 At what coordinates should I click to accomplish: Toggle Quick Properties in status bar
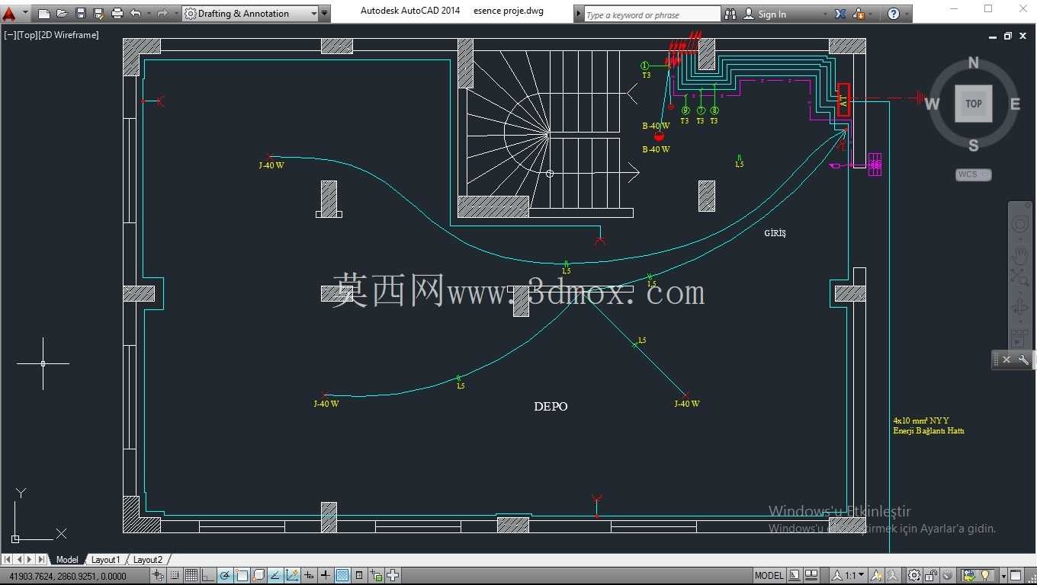(359, 575)
